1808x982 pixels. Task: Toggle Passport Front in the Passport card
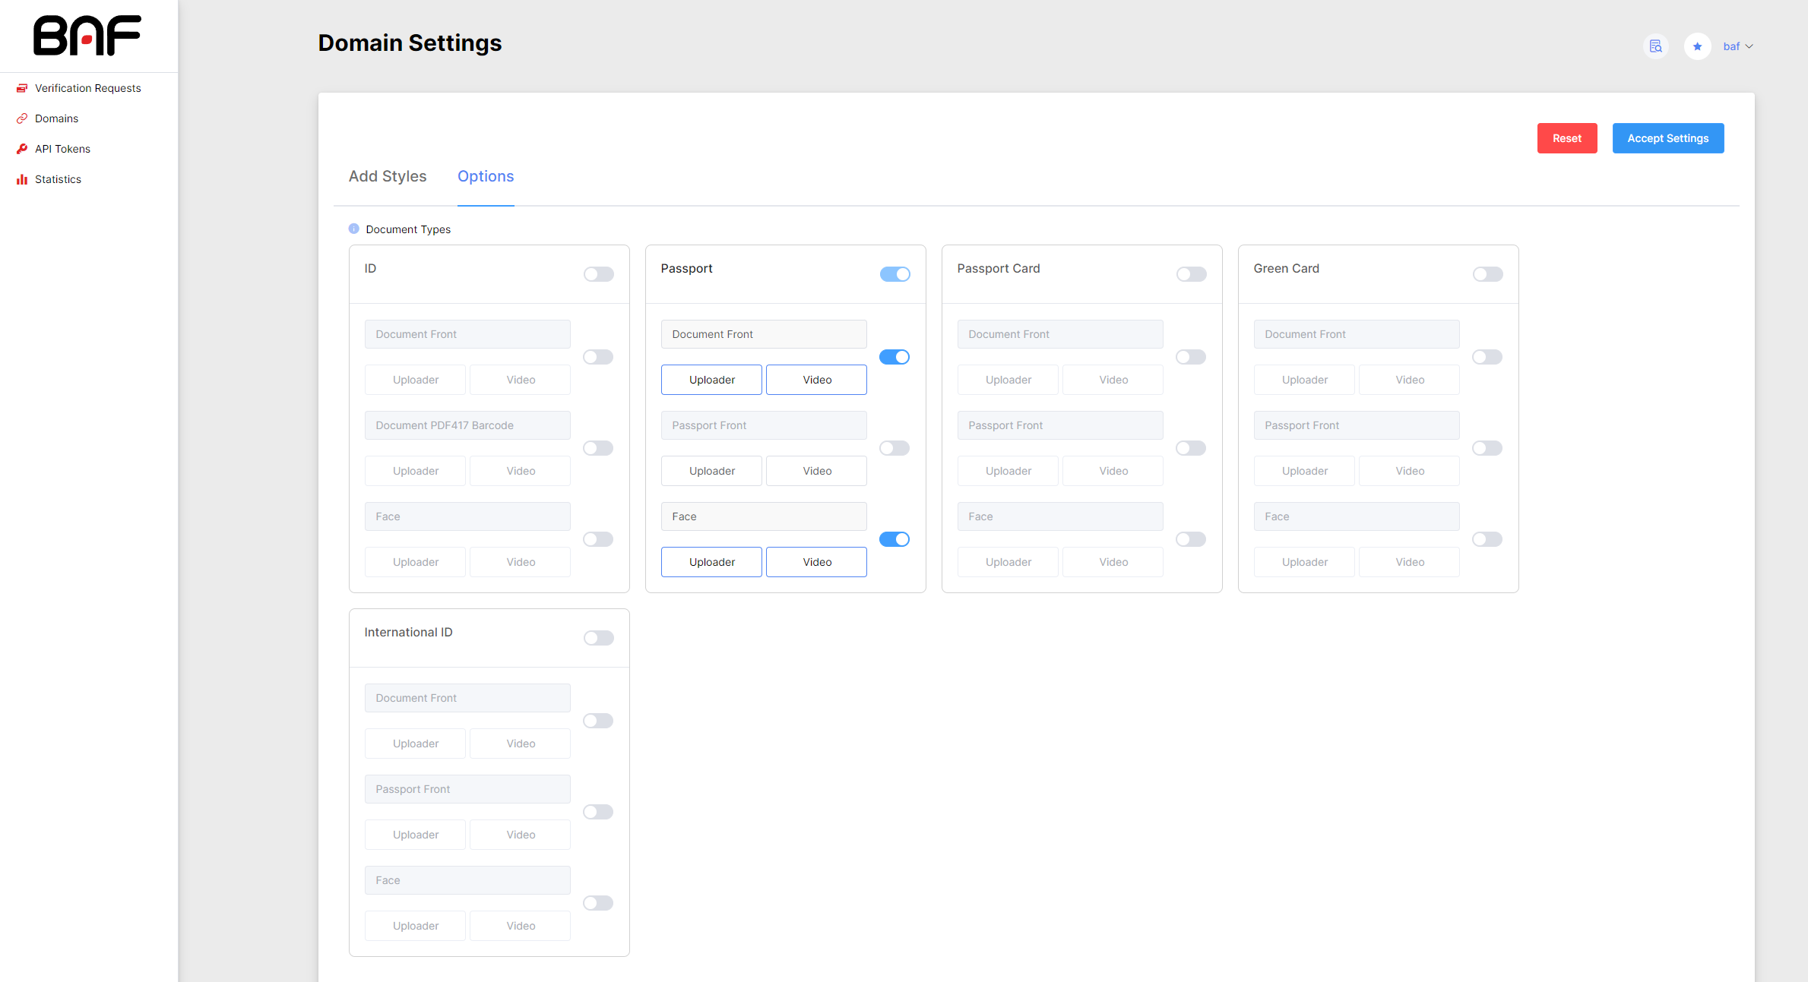(x=895, y=448)
